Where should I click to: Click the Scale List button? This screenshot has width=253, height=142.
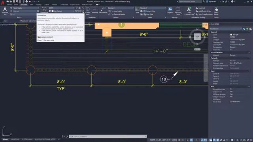click(x=200, y=8)
